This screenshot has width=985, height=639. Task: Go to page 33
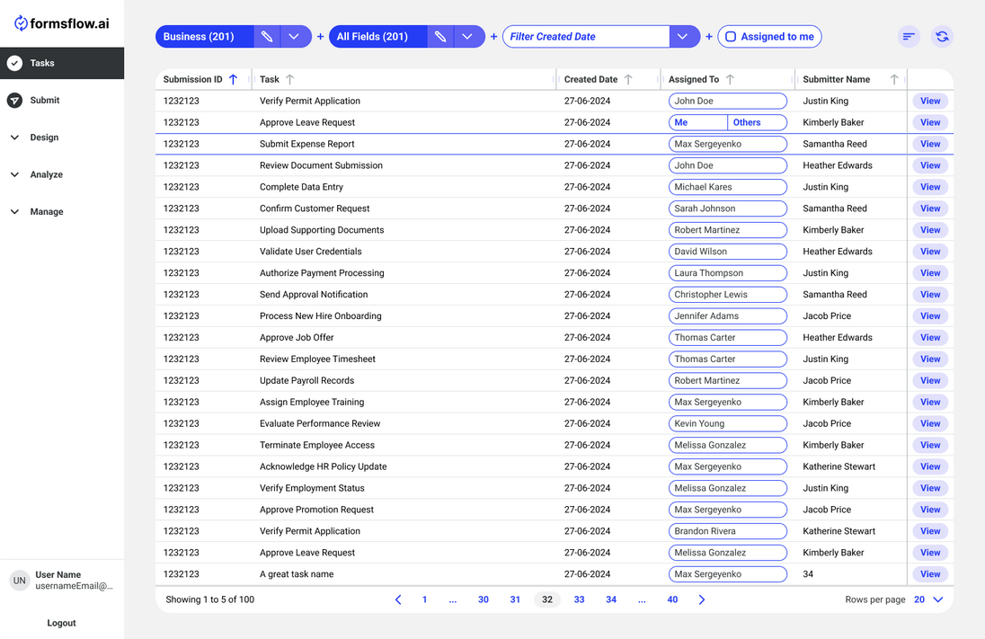tap(579, 599)
